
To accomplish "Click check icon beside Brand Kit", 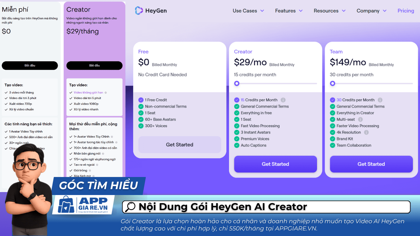I will point(332,139).
